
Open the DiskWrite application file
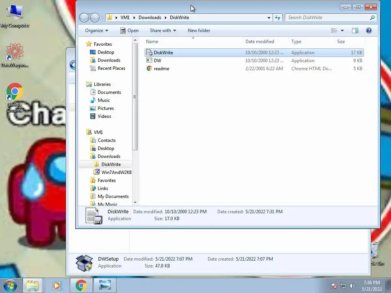point(254,53)
